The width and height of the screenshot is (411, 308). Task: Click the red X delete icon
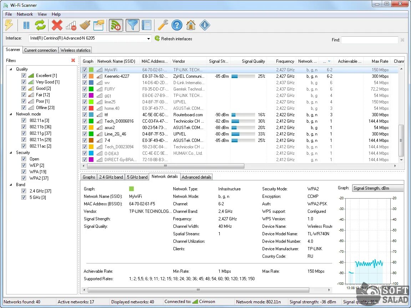coord(57,25)
